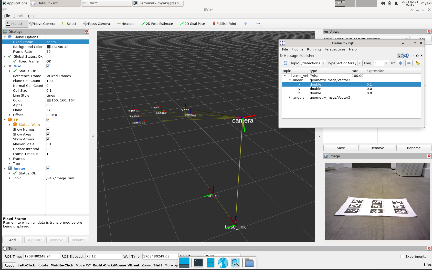Screen dimensions: 432x270
Task: Pick the 2D Goal Pose tool
Action: (192, 24)
